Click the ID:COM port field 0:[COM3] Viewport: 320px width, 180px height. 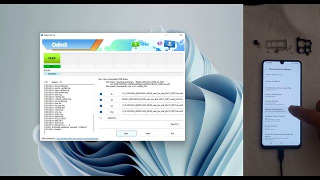(52, 74)
